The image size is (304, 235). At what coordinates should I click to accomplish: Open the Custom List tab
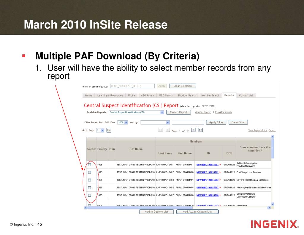pos(246,95)
